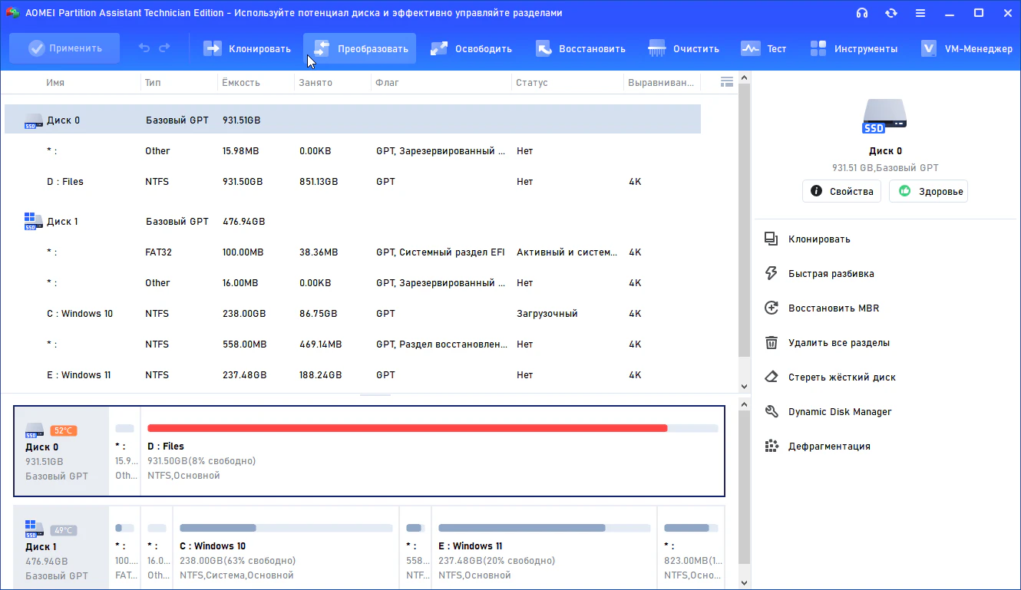The width and height of the screenshot is (1021, 590).
Task: Click the 52°C temperature badge on Диск 0
Action: (64, 430)
